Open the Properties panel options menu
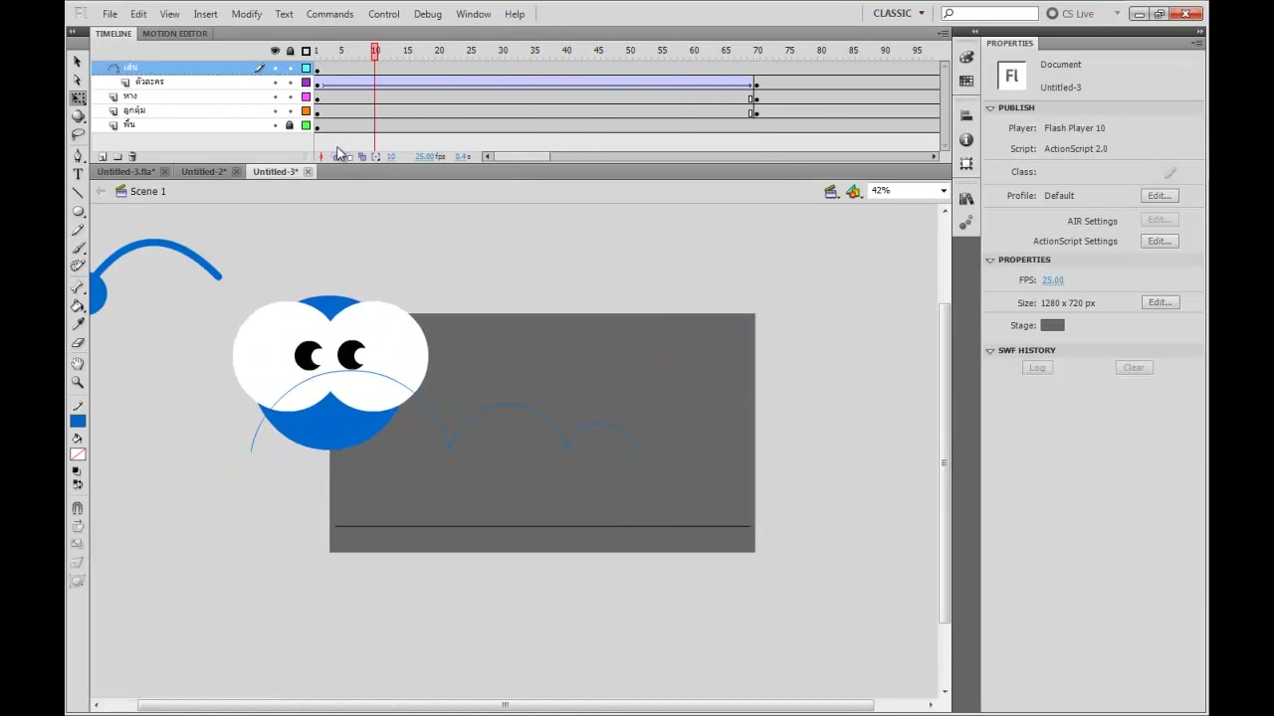 click(x=1197, y=43)
